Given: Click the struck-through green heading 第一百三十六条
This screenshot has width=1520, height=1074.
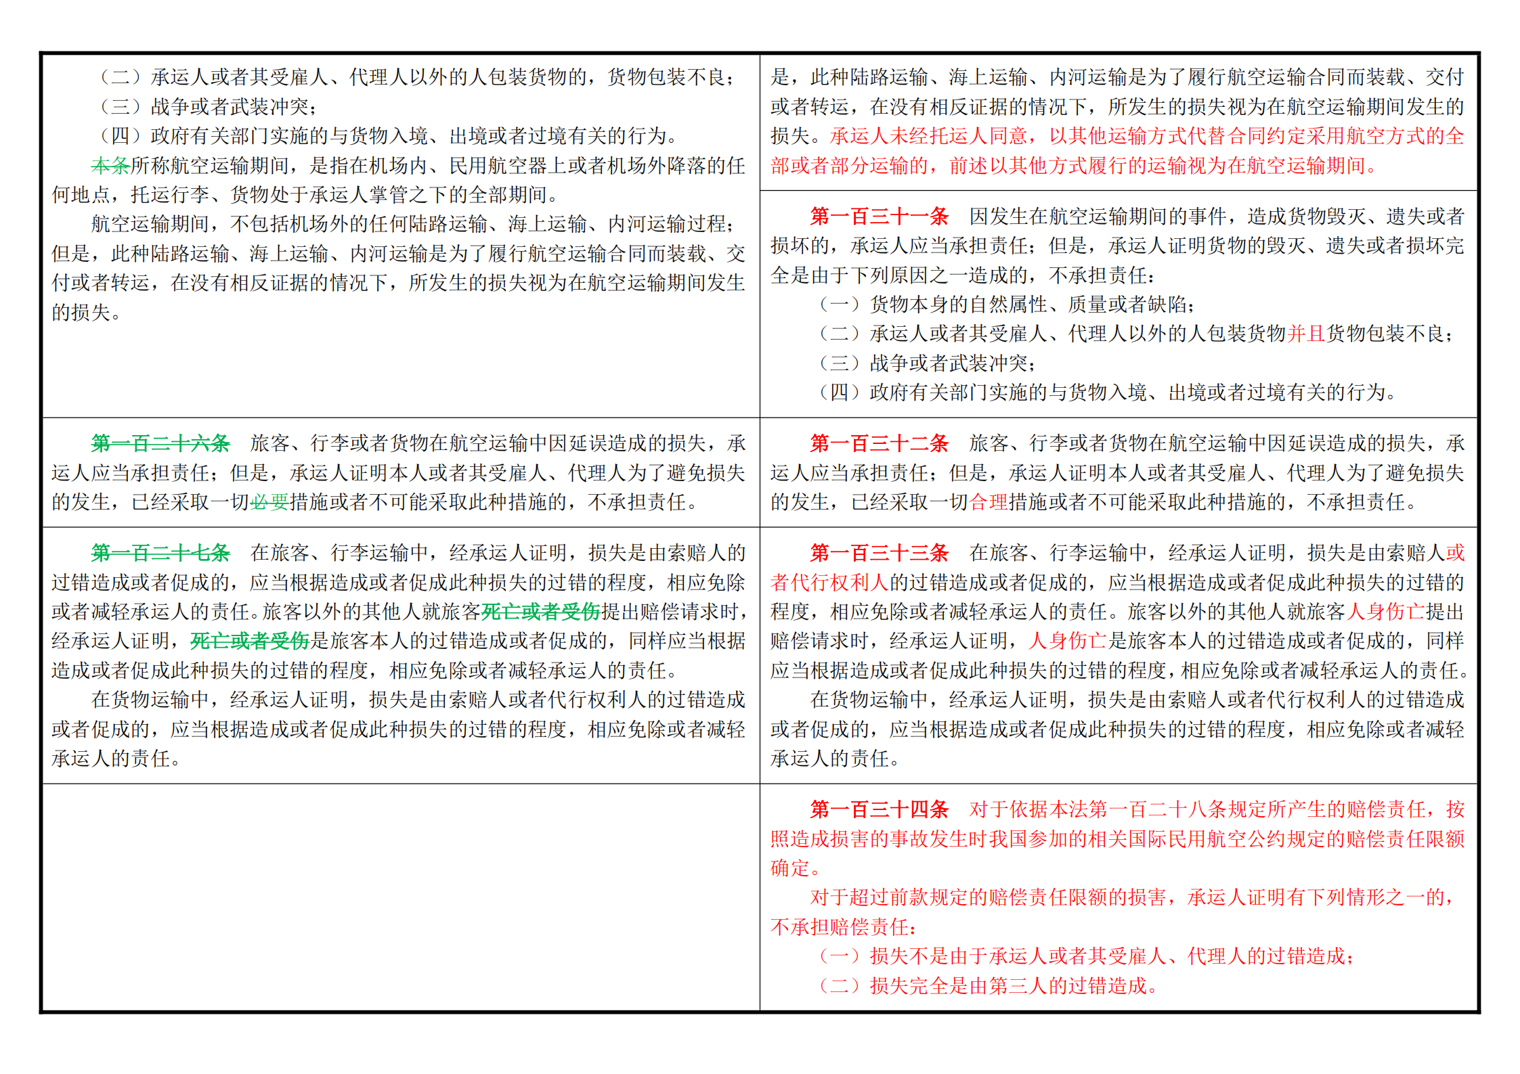Looking at the screenshot, I should pyautogui.click(x=160, y=443).
